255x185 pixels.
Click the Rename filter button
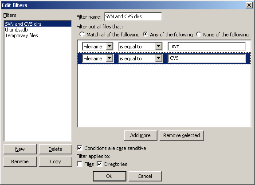pos(20,161)
